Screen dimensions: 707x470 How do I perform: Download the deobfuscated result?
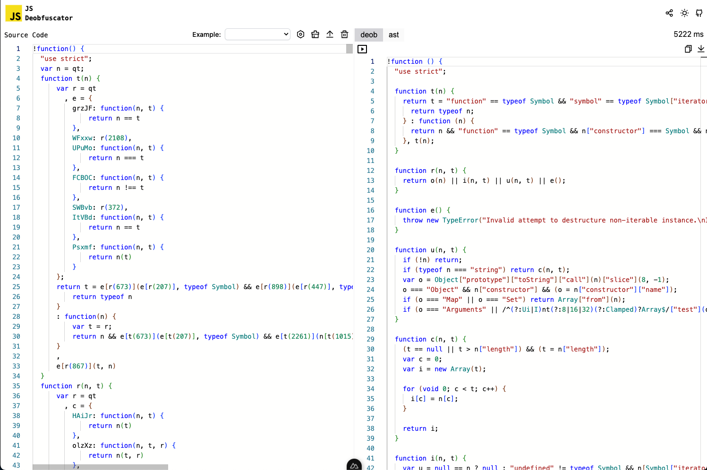pyautogui.click(x=701, y=49)
